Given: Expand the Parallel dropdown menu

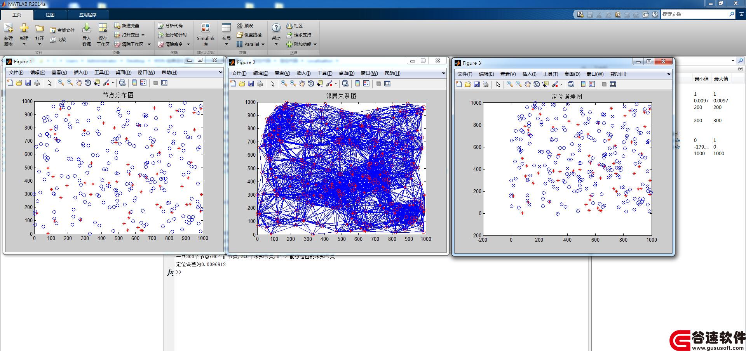Looking at the screenshot, I should pos(263,44).
